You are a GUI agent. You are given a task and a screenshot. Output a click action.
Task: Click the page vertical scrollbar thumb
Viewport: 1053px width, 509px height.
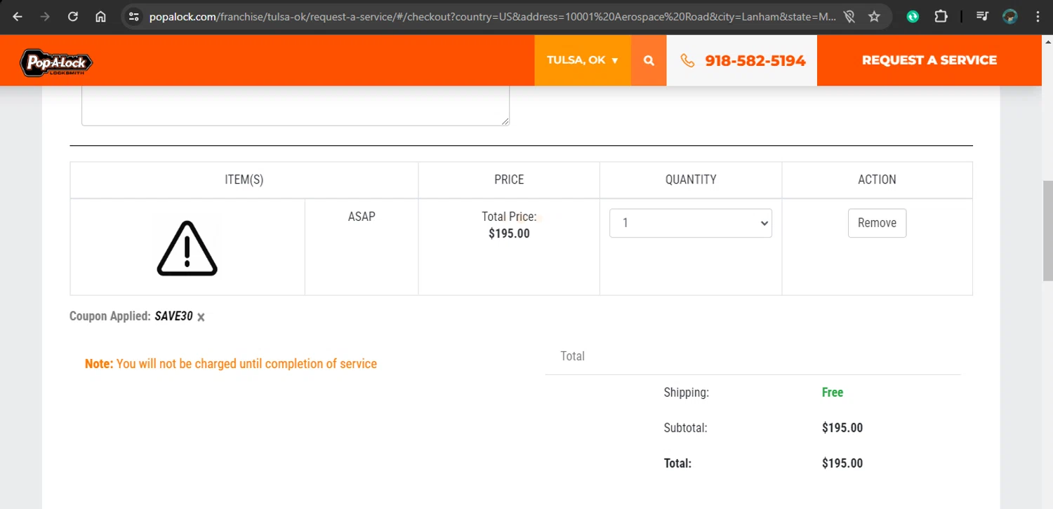coord(1047,230)
